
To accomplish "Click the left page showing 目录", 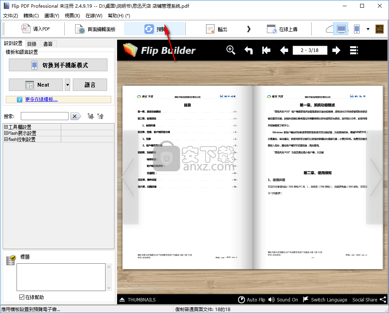I will 188,177.
